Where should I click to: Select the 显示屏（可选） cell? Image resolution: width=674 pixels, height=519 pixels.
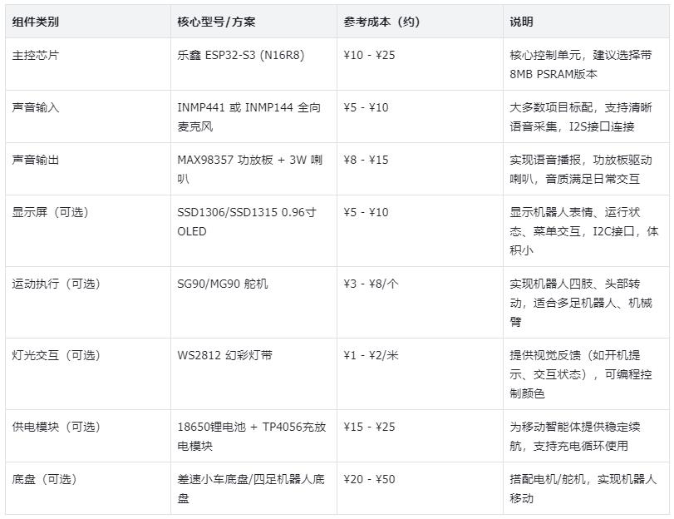(x=88, y=231)
